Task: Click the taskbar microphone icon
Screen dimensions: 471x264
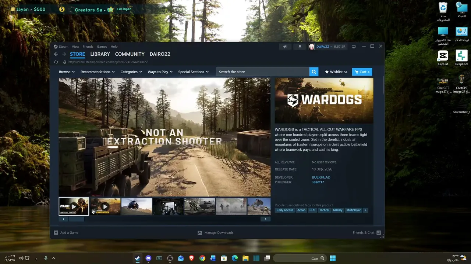Action: pyautogui.click(x=46, y=258)
